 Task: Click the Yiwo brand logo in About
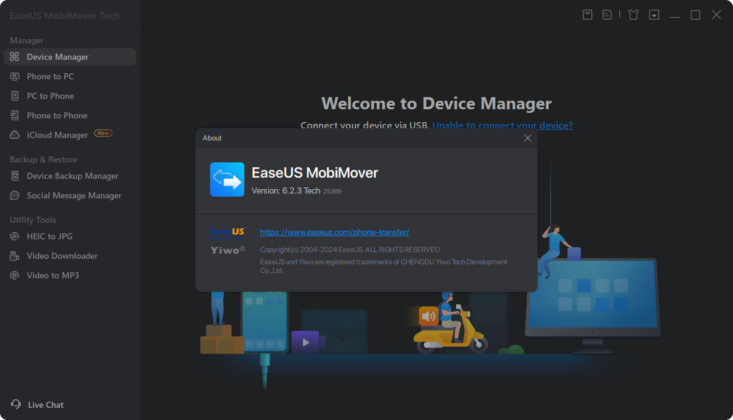tap(227, 250)
